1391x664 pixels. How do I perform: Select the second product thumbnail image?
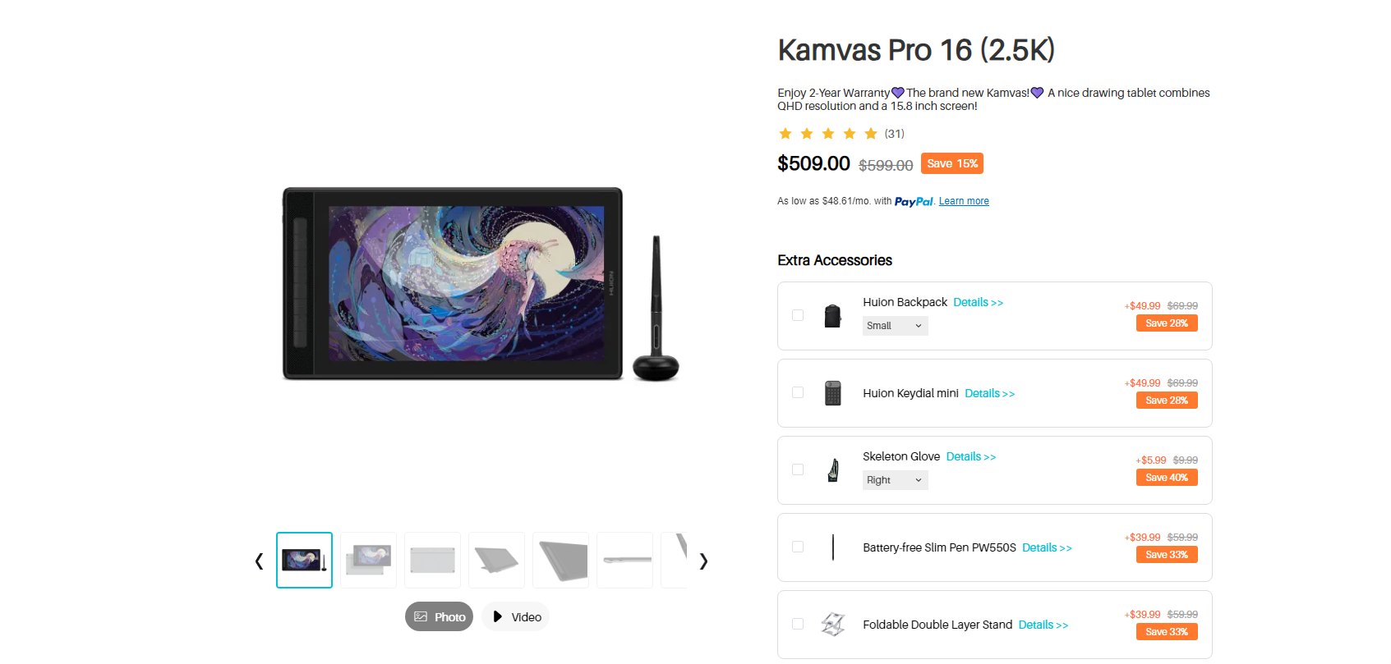click(x=368, y=560)
